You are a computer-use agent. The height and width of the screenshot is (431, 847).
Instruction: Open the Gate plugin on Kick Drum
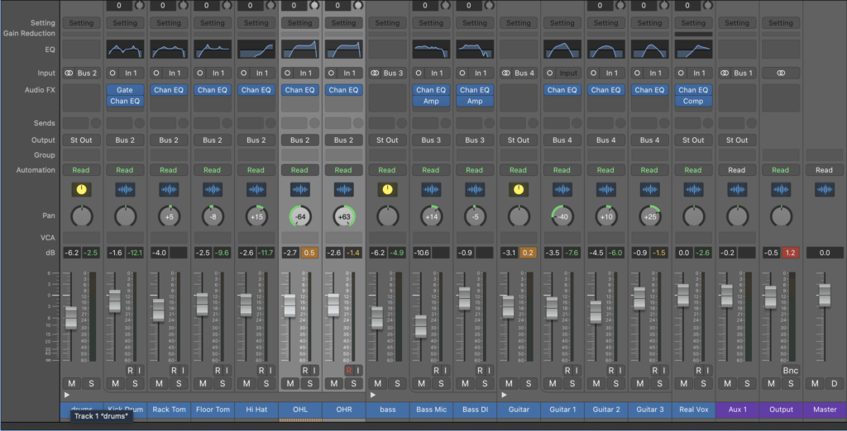(125, 90)
